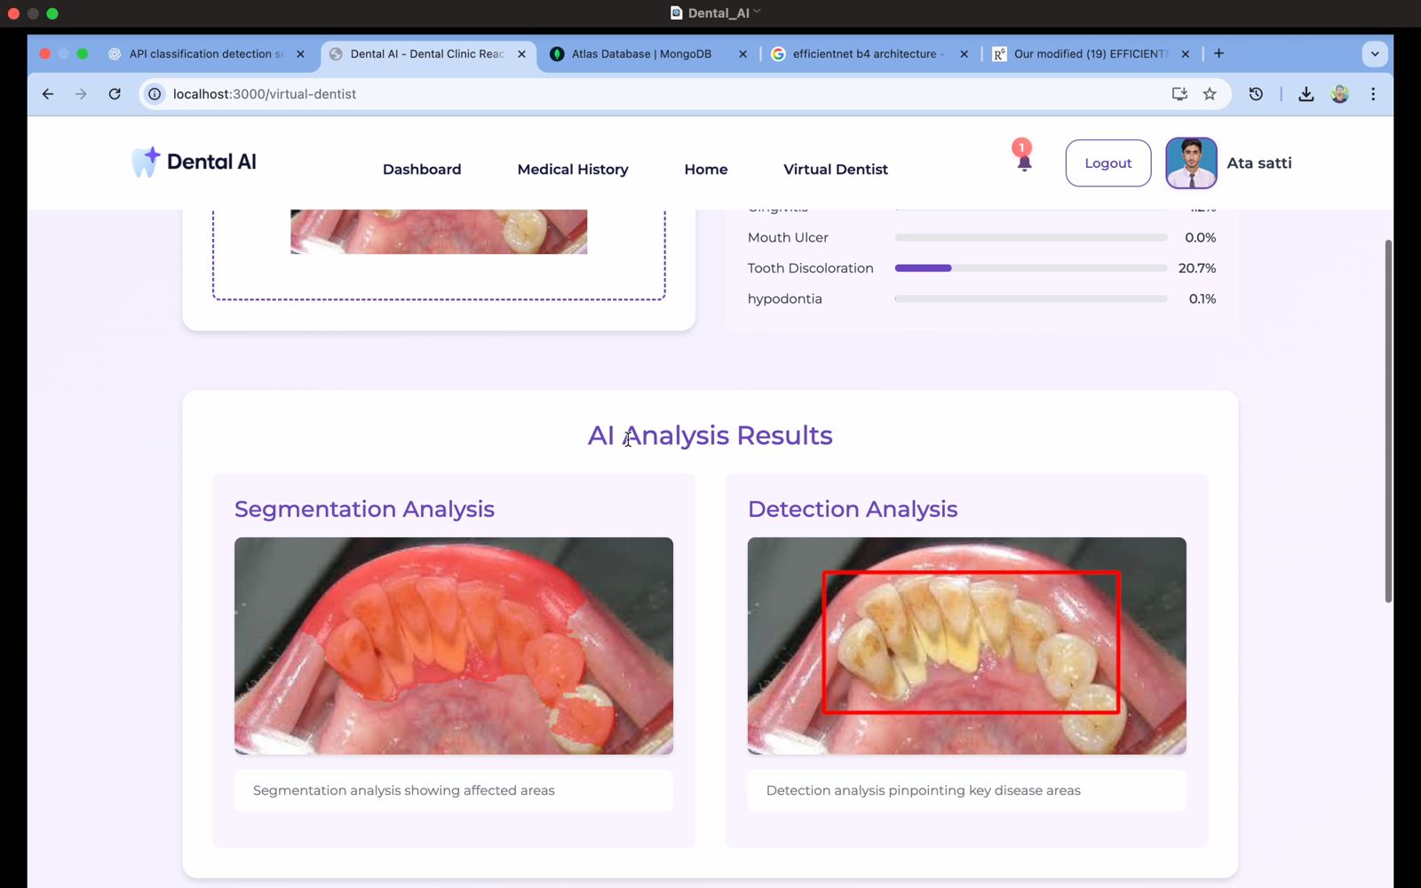Close the efficientnet b4 architecture tab
The image size is (1421, 888).
[x=964, y=54]
